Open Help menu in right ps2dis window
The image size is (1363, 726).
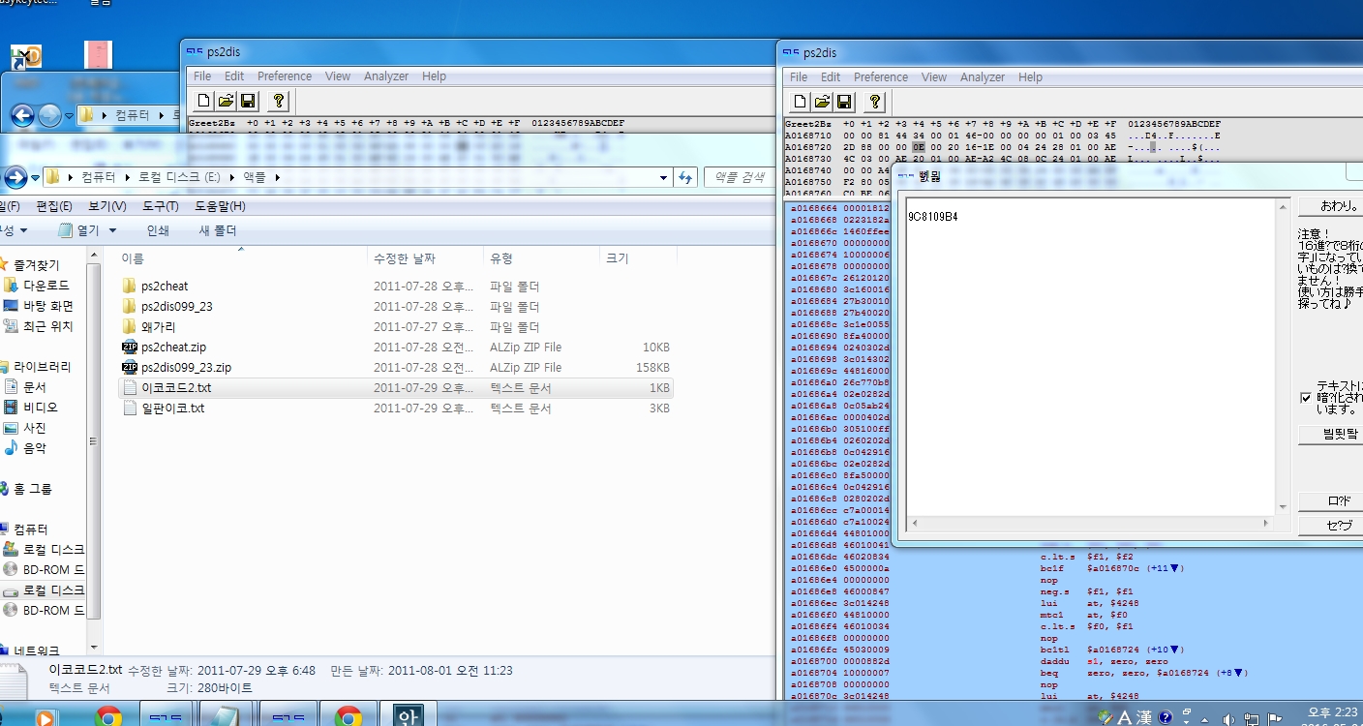pyautogui.click(x=1030, y=77)
